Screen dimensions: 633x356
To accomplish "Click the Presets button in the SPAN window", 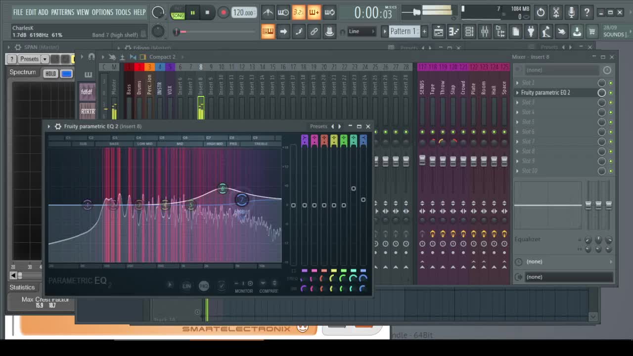I will (x=29, y=59).
